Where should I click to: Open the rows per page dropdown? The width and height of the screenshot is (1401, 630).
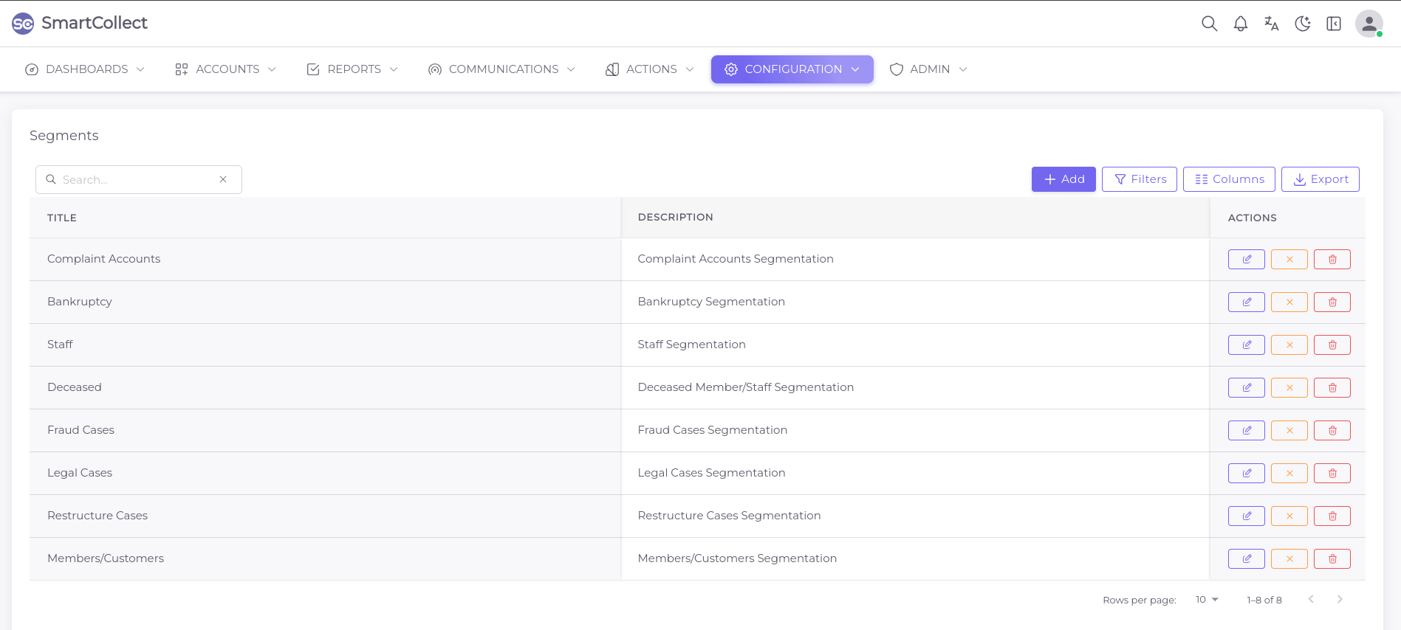pyautogui.click(x=1207, y=600)
